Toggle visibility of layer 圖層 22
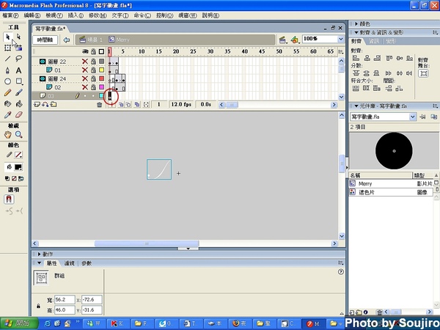Viewport: 440px width, 330px height. (x=84, y=62)
